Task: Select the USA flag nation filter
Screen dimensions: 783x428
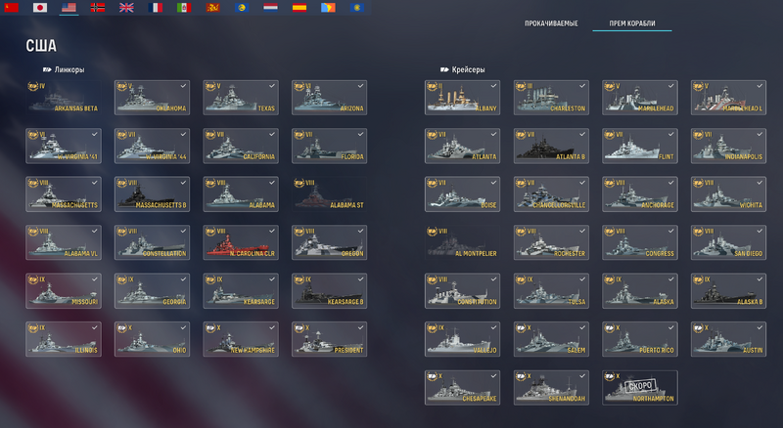Action: click(69, 8)
